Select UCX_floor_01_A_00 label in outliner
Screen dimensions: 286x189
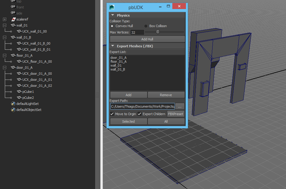(x=37, y=62)
